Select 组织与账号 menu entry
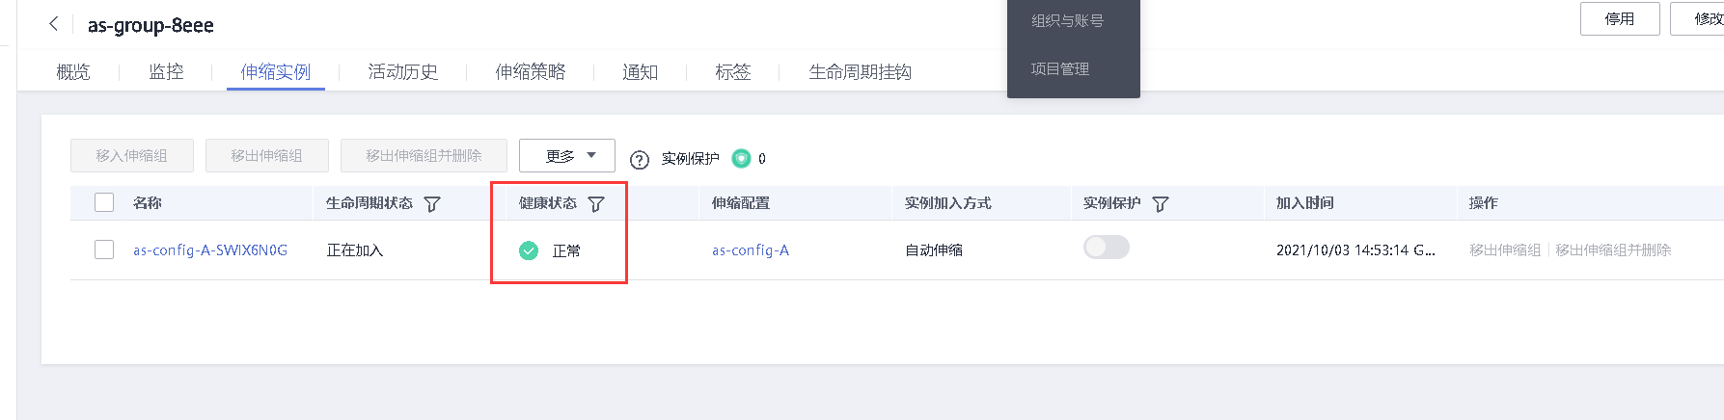The image size is (1724, 420). click(1067, 21)
